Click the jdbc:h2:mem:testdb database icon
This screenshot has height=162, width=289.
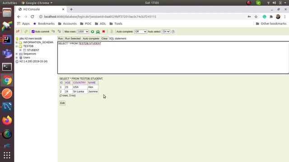[17, 39]
